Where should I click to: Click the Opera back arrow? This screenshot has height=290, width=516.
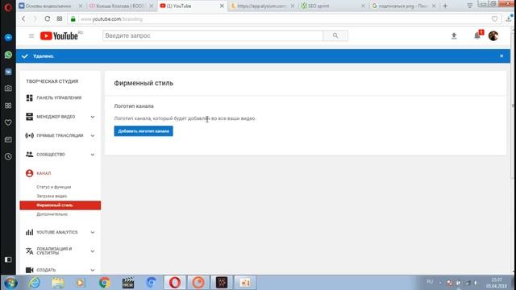point(23,19)
